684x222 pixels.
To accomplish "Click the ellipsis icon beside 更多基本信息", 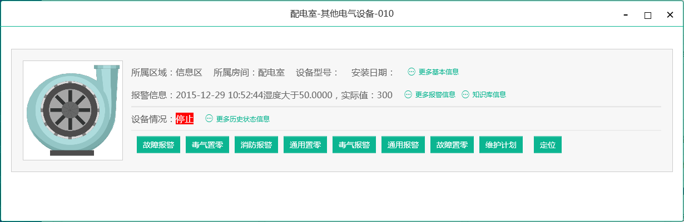I will pyautogui.click(x=412, y=72).
